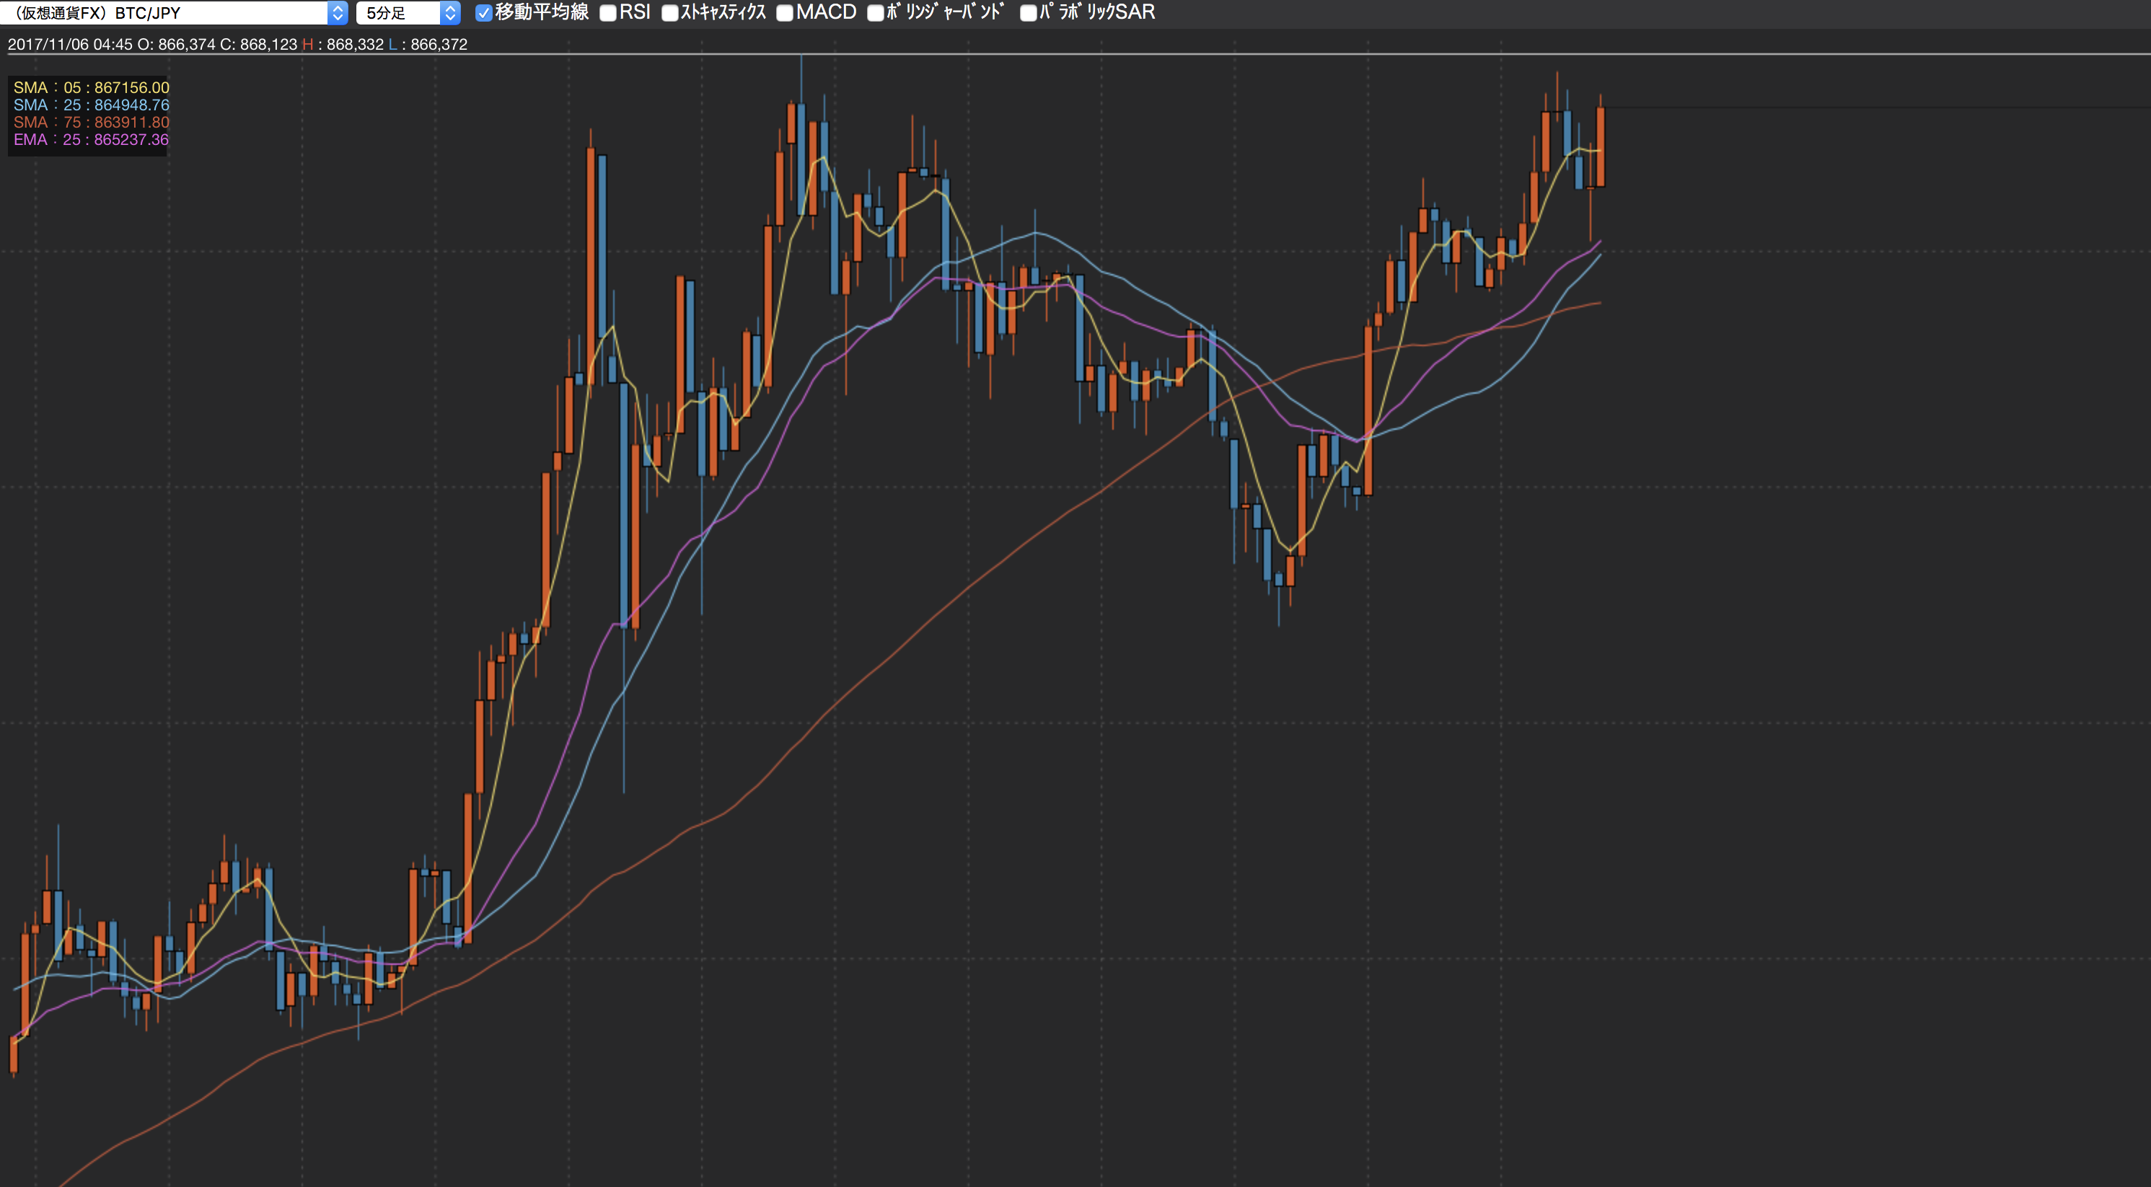The width and height of the screenshot is (2151, 1187).
Task: Click the checked 移動平均線 label text
Action: pos(541,12)
